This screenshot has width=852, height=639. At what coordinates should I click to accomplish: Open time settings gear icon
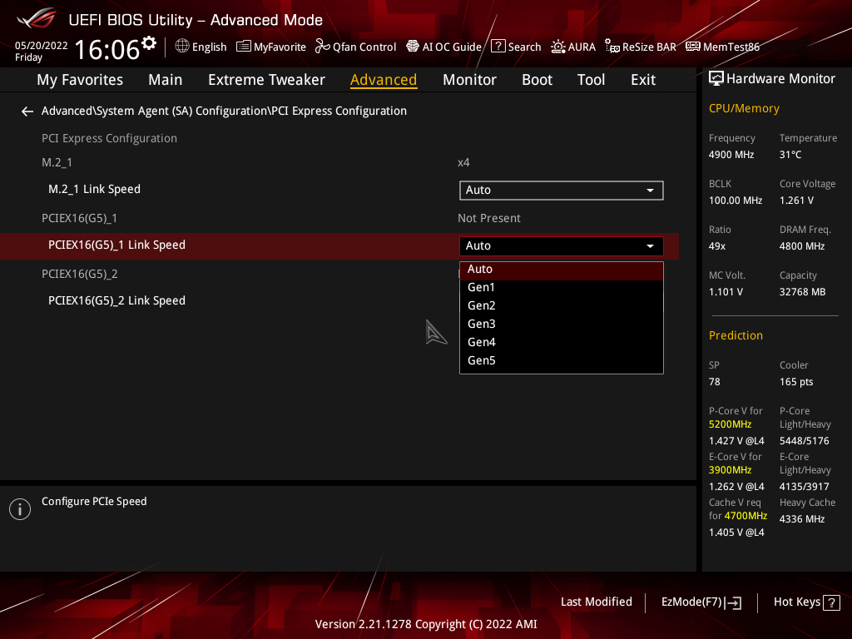point(149,42)
